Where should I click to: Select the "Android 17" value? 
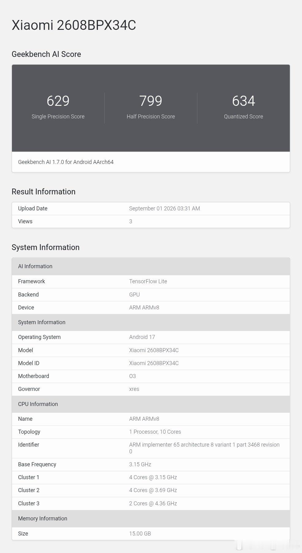pos(142,337)
